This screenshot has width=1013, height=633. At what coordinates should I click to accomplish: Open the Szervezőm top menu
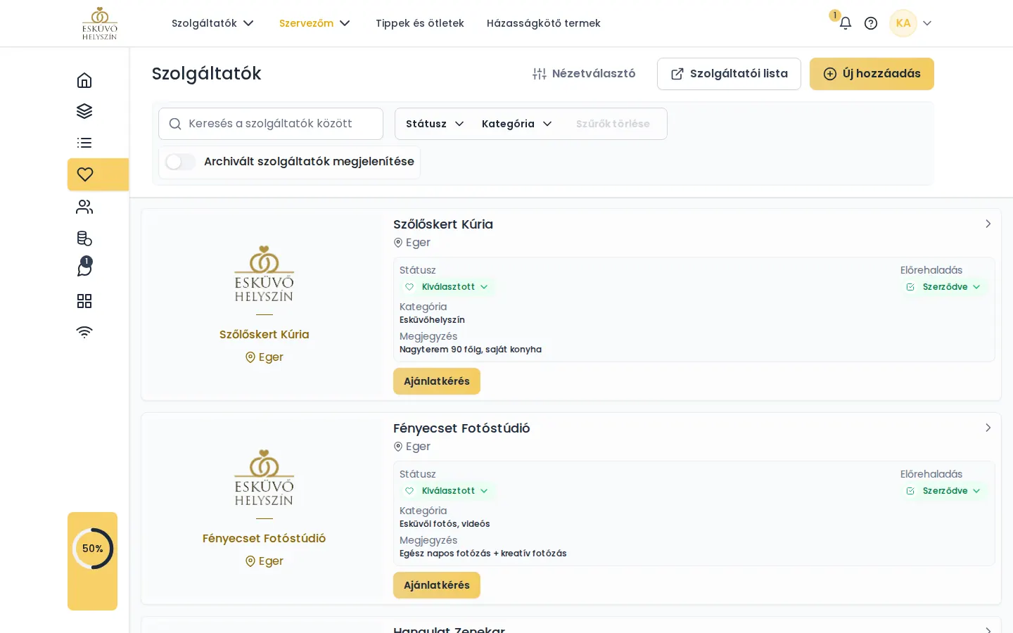click(x=314, y=23)
